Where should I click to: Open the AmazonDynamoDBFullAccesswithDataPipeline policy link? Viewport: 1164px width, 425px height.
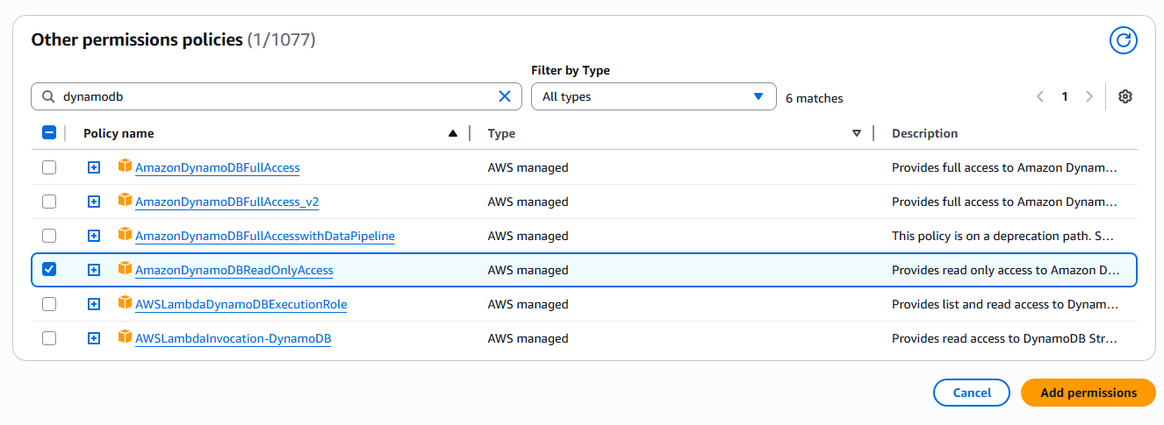coord(265,236)
